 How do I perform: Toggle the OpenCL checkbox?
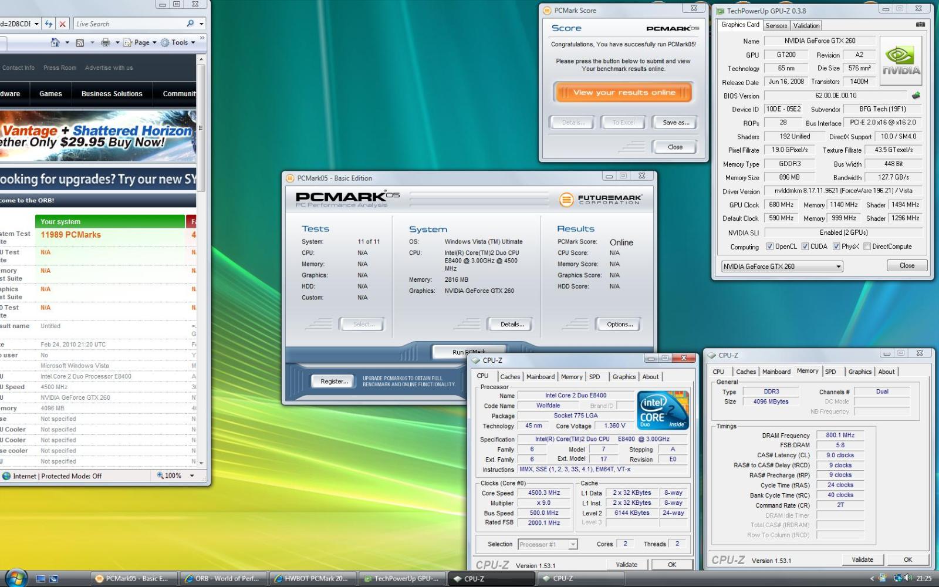pyautogui.click(x=769, y=247)
